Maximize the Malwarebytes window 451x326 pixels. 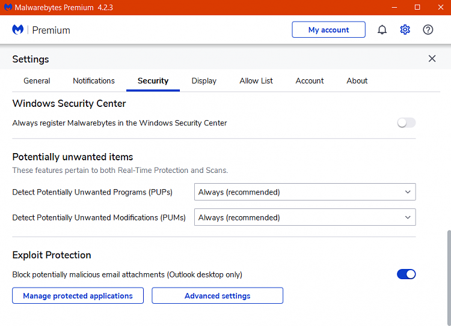tap(417, 7)
